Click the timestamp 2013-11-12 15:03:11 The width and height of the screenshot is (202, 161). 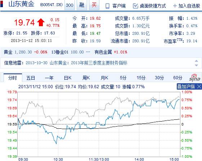tap(31, 41)
